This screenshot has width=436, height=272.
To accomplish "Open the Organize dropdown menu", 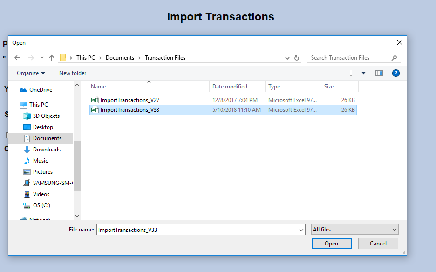I will pyautogui.click(x=29, y=73).
